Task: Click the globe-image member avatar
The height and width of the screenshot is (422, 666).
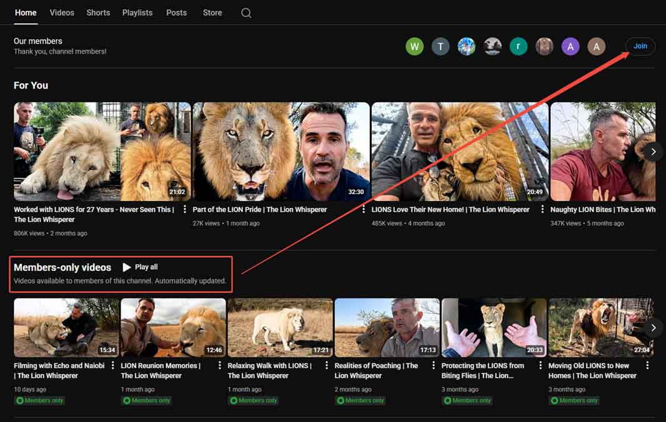Action: (x=466, y=46)
